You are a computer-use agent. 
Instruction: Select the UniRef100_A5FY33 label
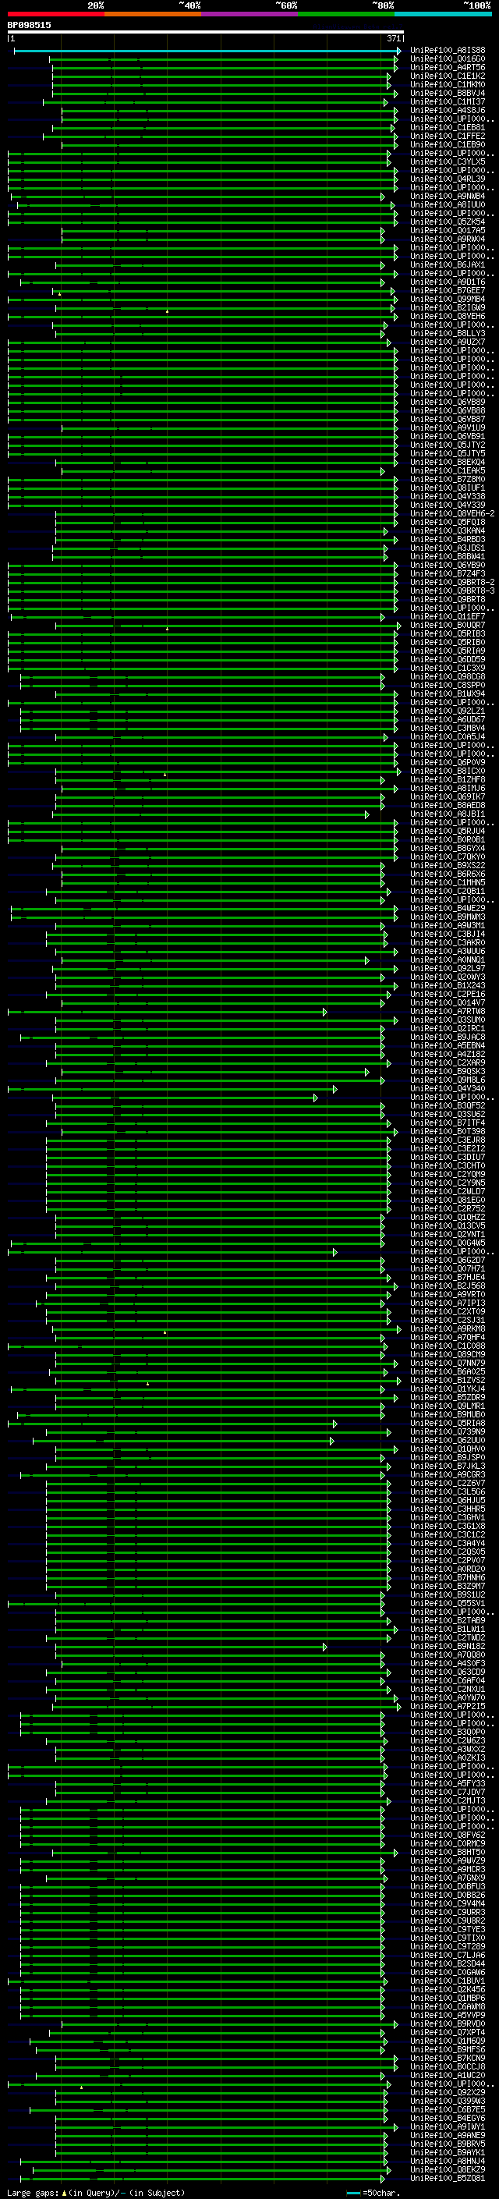click(x=448, y=1783)
